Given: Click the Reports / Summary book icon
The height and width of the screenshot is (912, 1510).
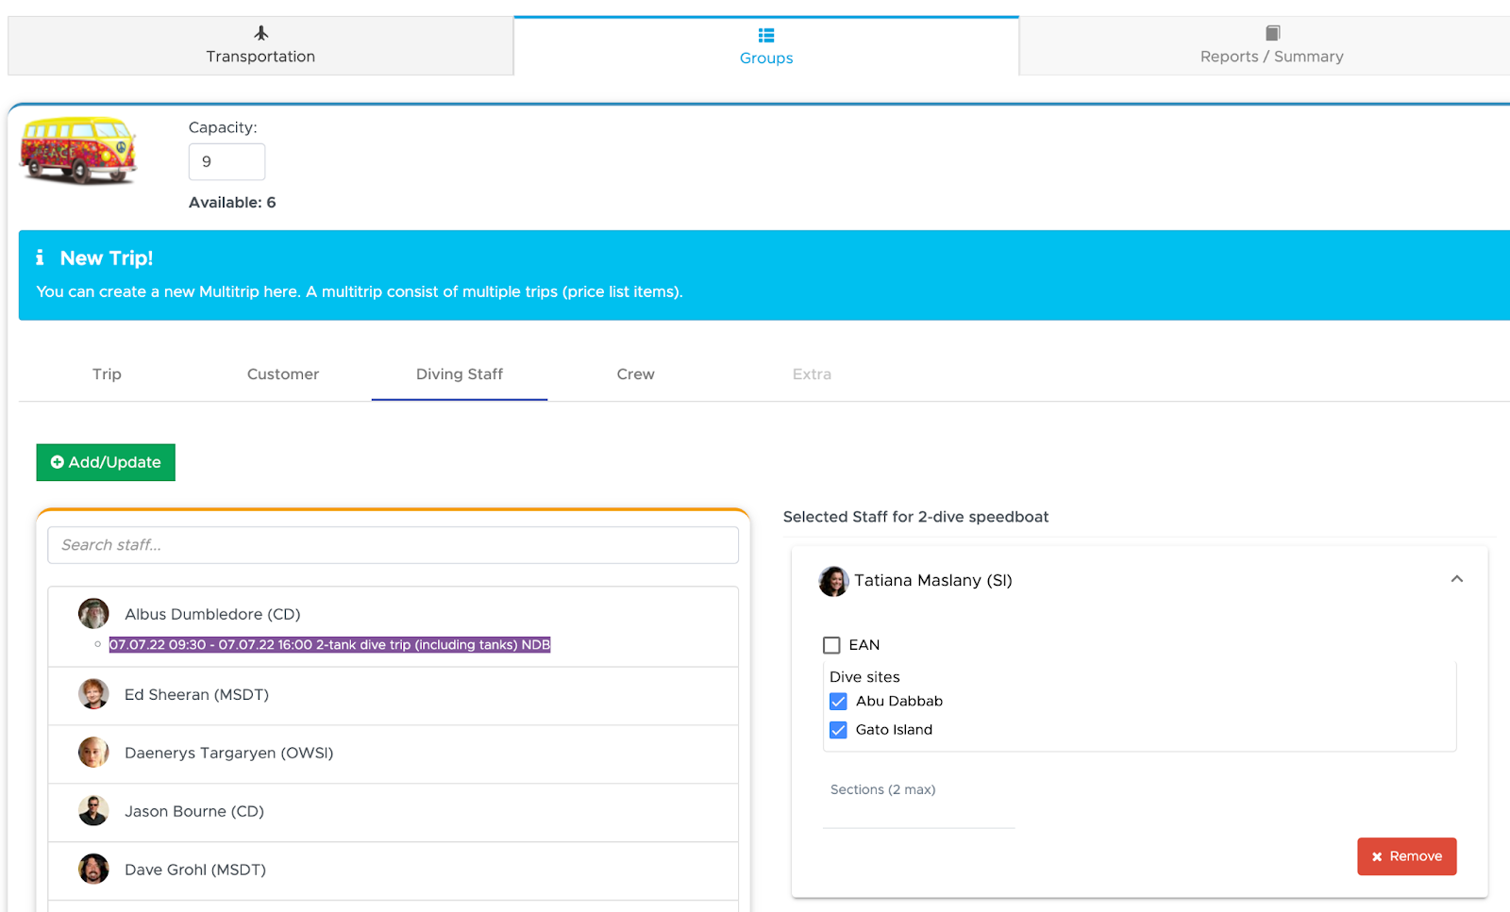Looking at the screenshot, I should (x=1272, y=33).
